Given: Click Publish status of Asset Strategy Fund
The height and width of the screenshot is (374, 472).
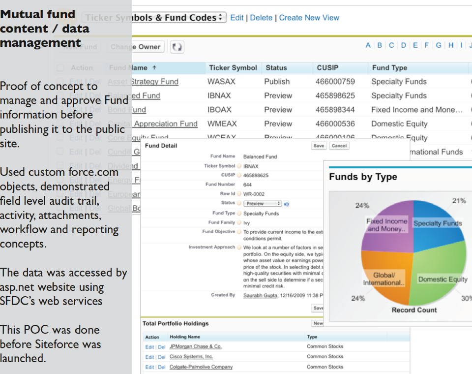Looking at the screenshot, I should tap(277, 82).
